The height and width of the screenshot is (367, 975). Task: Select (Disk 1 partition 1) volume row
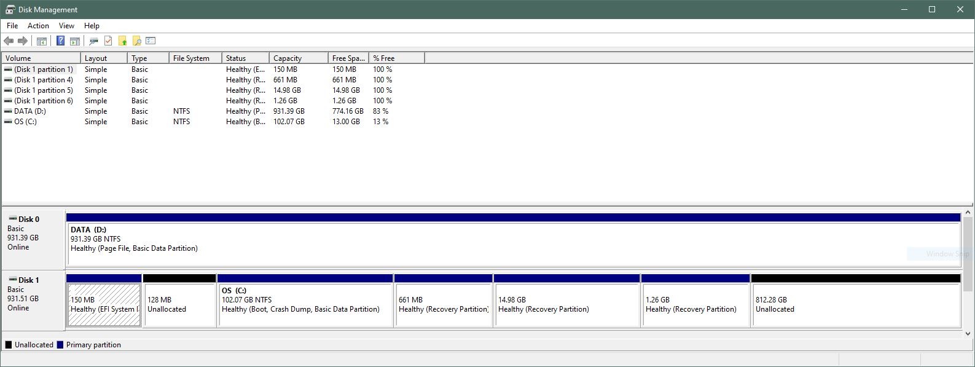pyautogui.click(x=213, y=69)
